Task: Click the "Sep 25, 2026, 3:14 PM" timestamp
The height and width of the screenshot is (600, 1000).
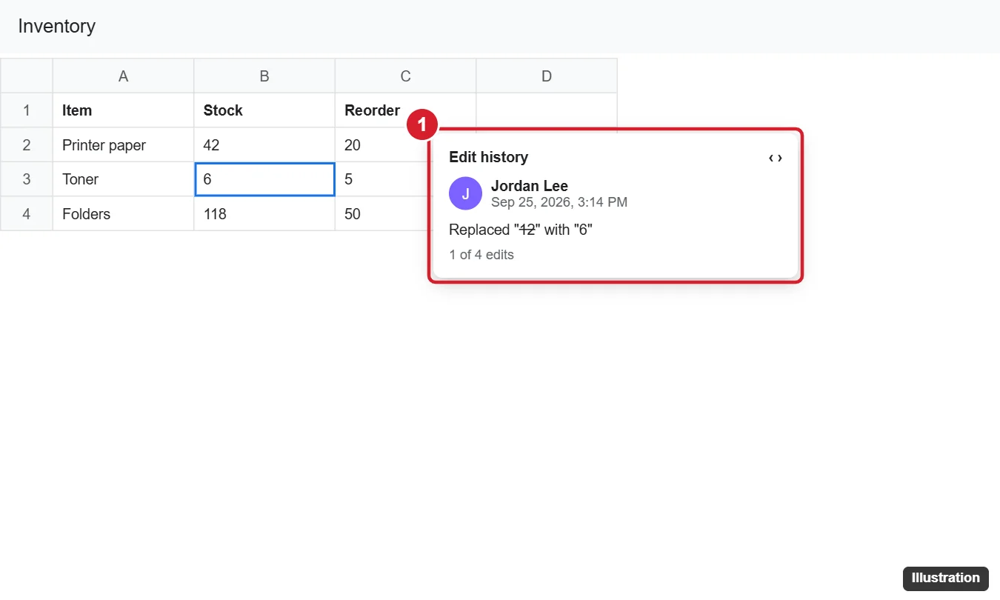Action: [559, 202]
